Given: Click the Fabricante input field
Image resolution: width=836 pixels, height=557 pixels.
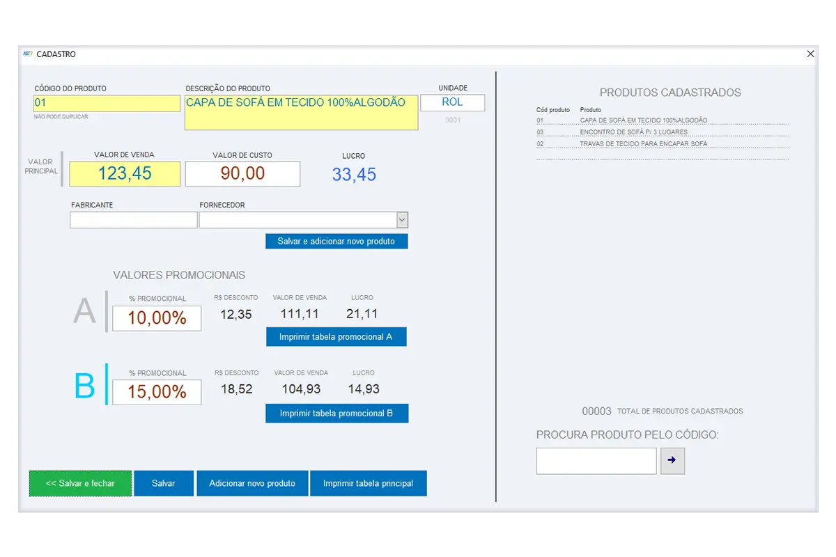Looking at the screenshot, I should pyautogui.click(x=134, y=220).
